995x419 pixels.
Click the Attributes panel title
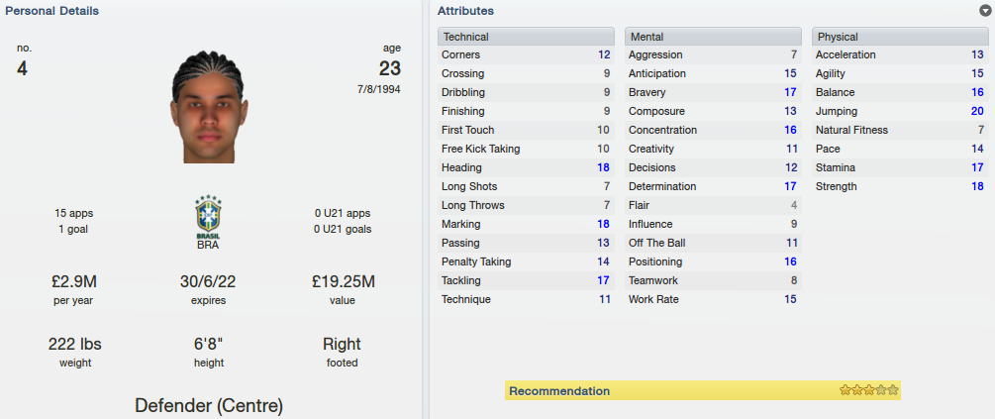tap(465, 11)
